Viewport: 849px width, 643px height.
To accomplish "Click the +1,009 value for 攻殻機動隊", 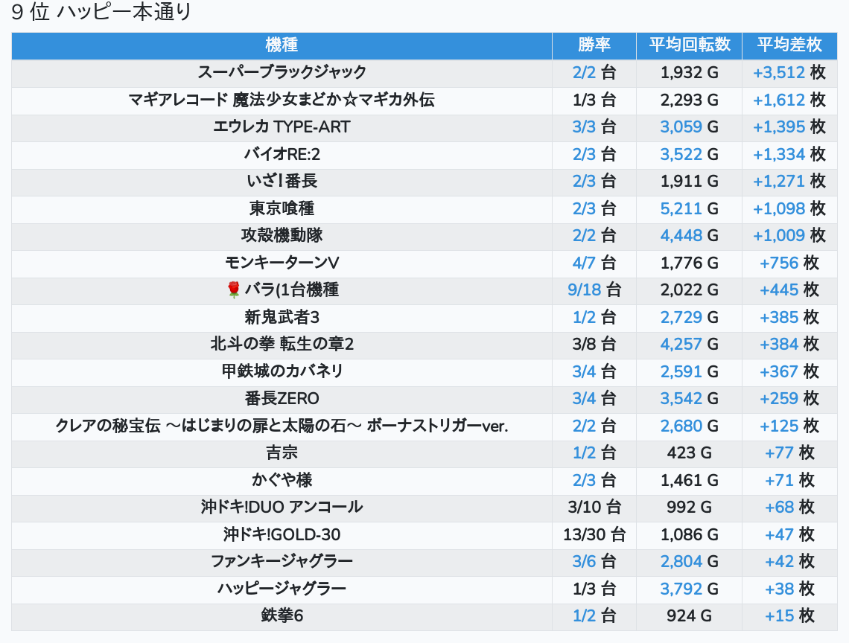I will pyautogui.click(x=779, y=236).
